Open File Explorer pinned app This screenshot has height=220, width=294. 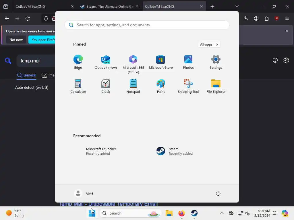tap(216, 86)
